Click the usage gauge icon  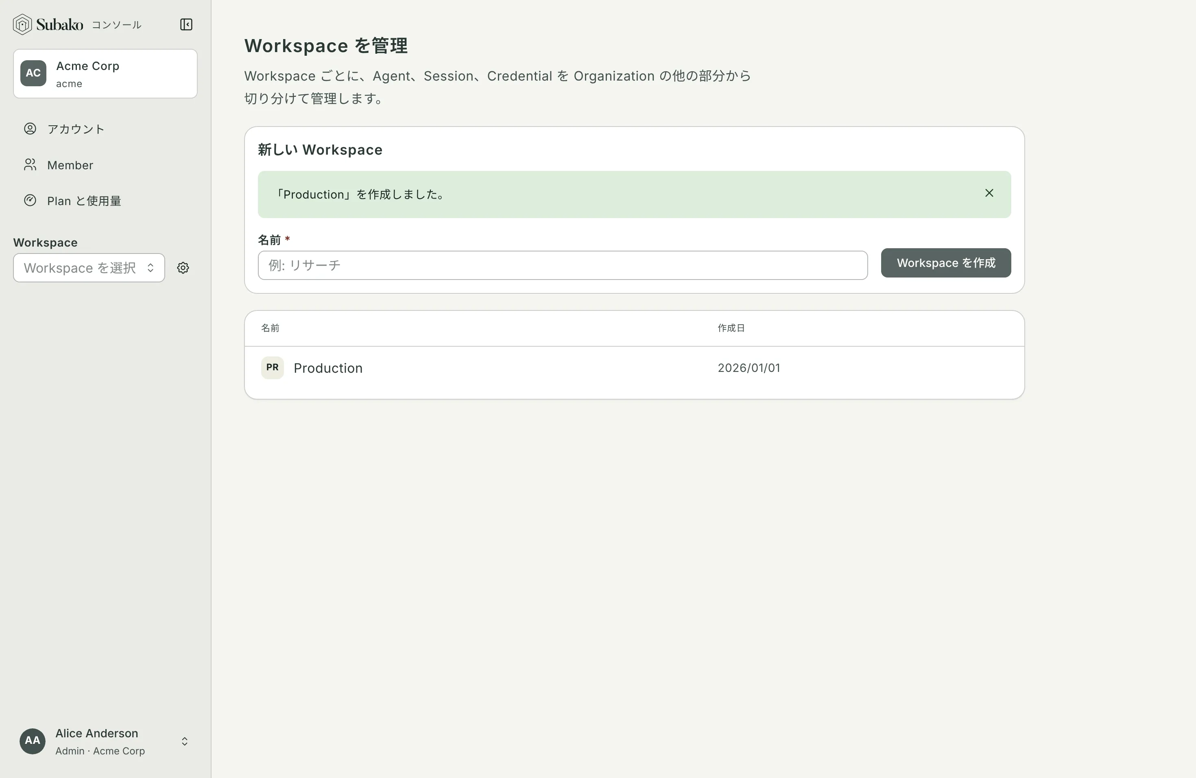[30, 201]
